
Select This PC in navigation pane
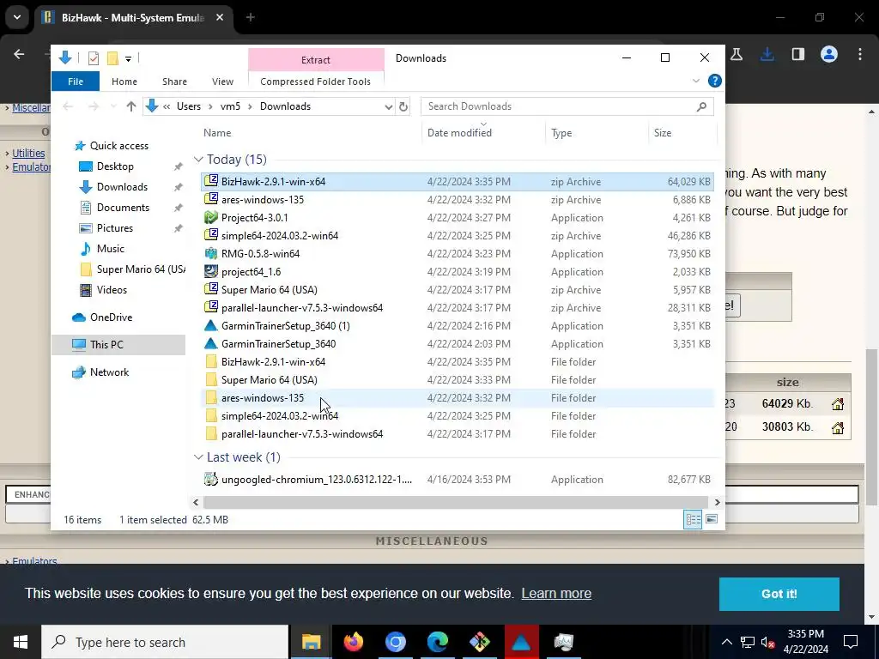[x=106, y=345]
